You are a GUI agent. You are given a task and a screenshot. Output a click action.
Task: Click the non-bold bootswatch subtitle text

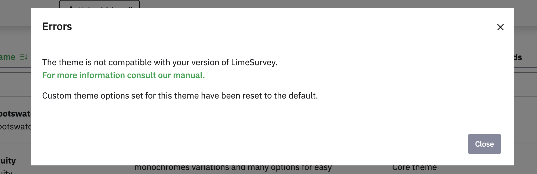coord(15,127)
